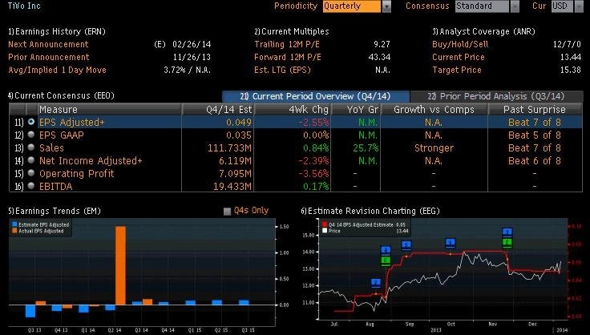Click the Buy/Hold/Sell label
The width and height of the screenshot is (590, 335).
[460, 44]
